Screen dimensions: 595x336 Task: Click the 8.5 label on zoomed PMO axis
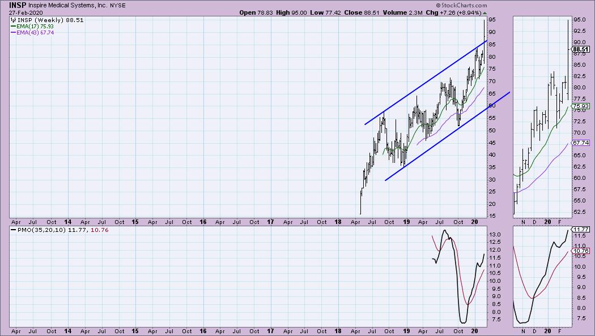(x=581, y=298)
